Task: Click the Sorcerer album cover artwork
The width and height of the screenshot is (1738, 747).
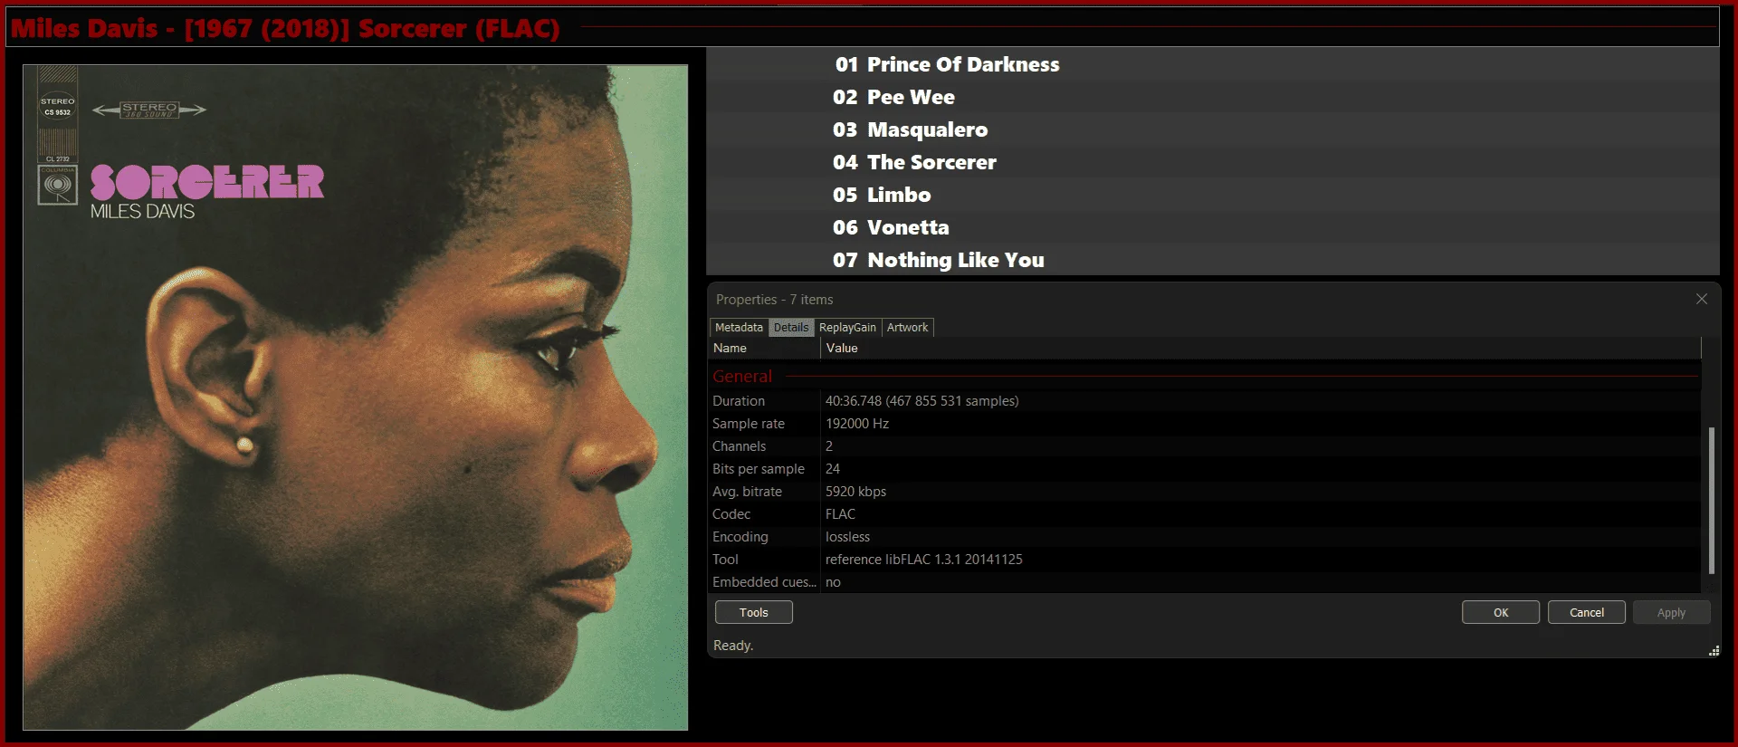Action: [355, 397]
